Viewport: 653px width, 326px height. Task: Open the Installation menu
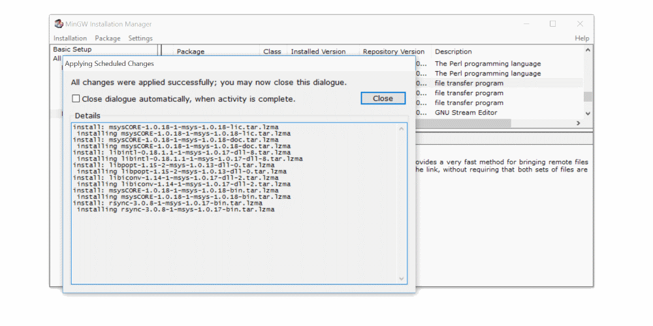[70, 38]
